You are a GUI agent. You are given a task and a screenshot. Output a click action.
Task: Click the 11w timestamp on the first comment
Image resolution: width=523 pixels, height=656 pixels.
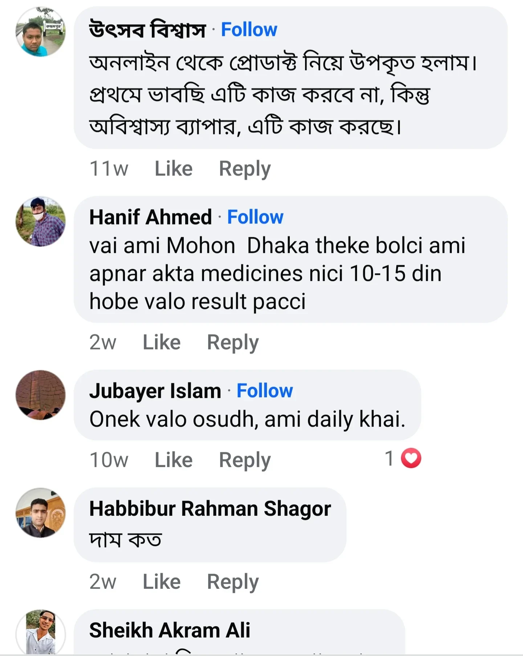point(108,168)
